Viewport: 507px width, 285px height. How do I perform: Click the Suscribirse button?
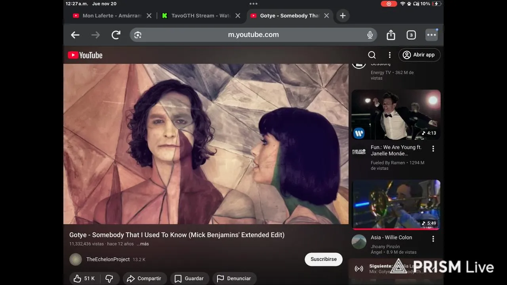324,259
